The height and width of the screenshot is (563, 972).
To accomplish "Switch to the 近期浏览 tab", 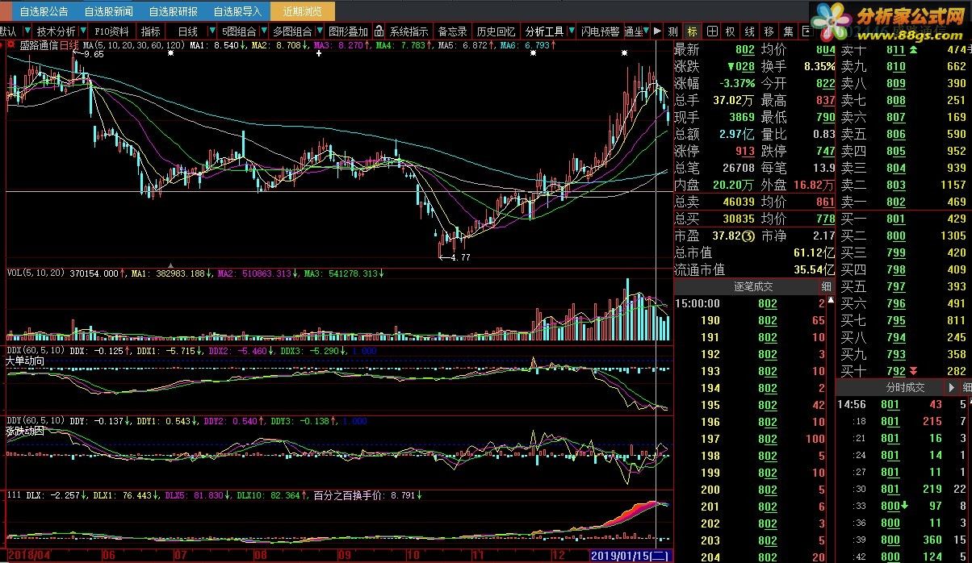I will 303,11.
